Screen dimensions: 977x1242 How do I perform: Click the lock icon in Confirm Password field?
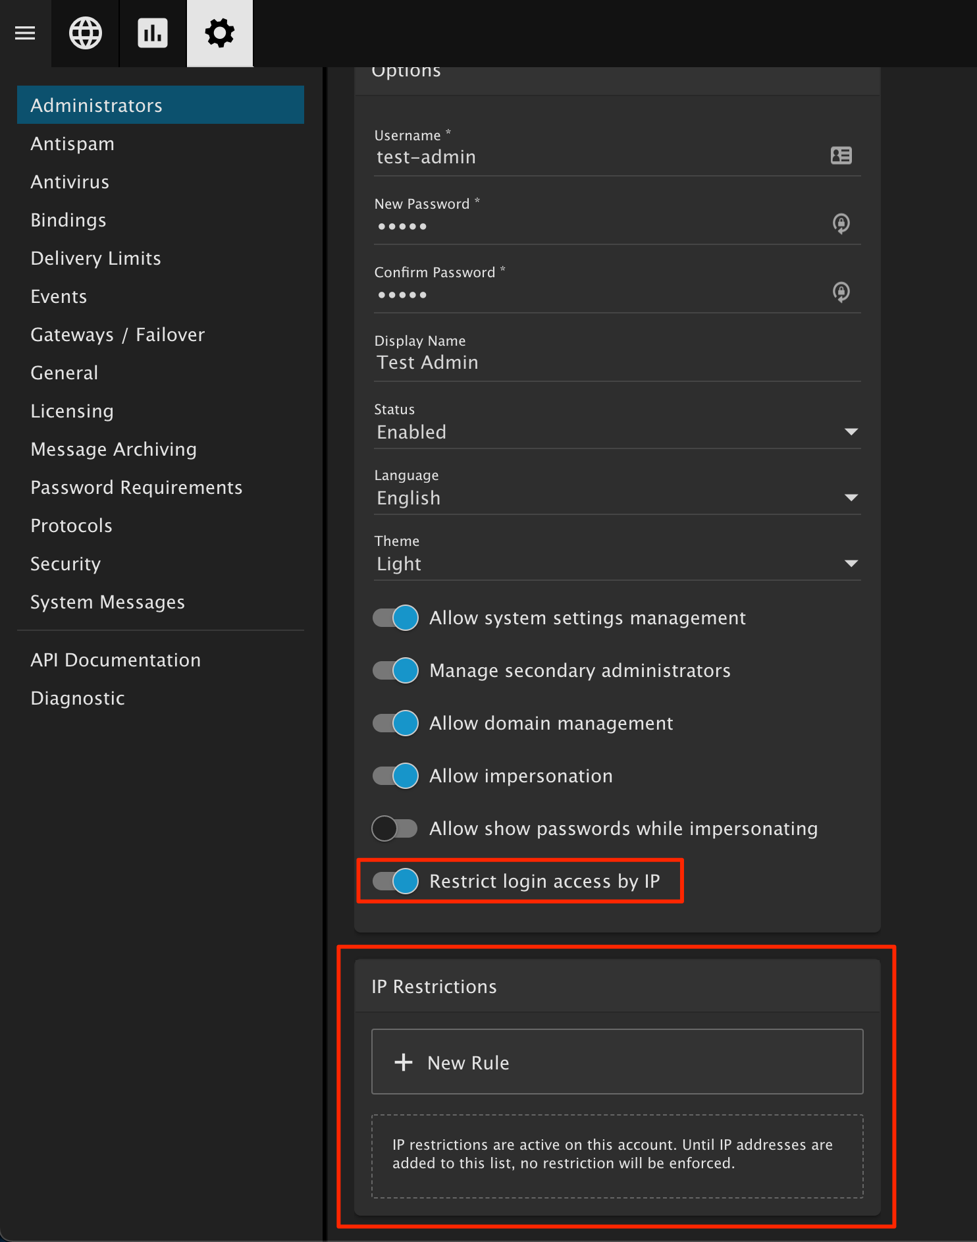[841, 292]
